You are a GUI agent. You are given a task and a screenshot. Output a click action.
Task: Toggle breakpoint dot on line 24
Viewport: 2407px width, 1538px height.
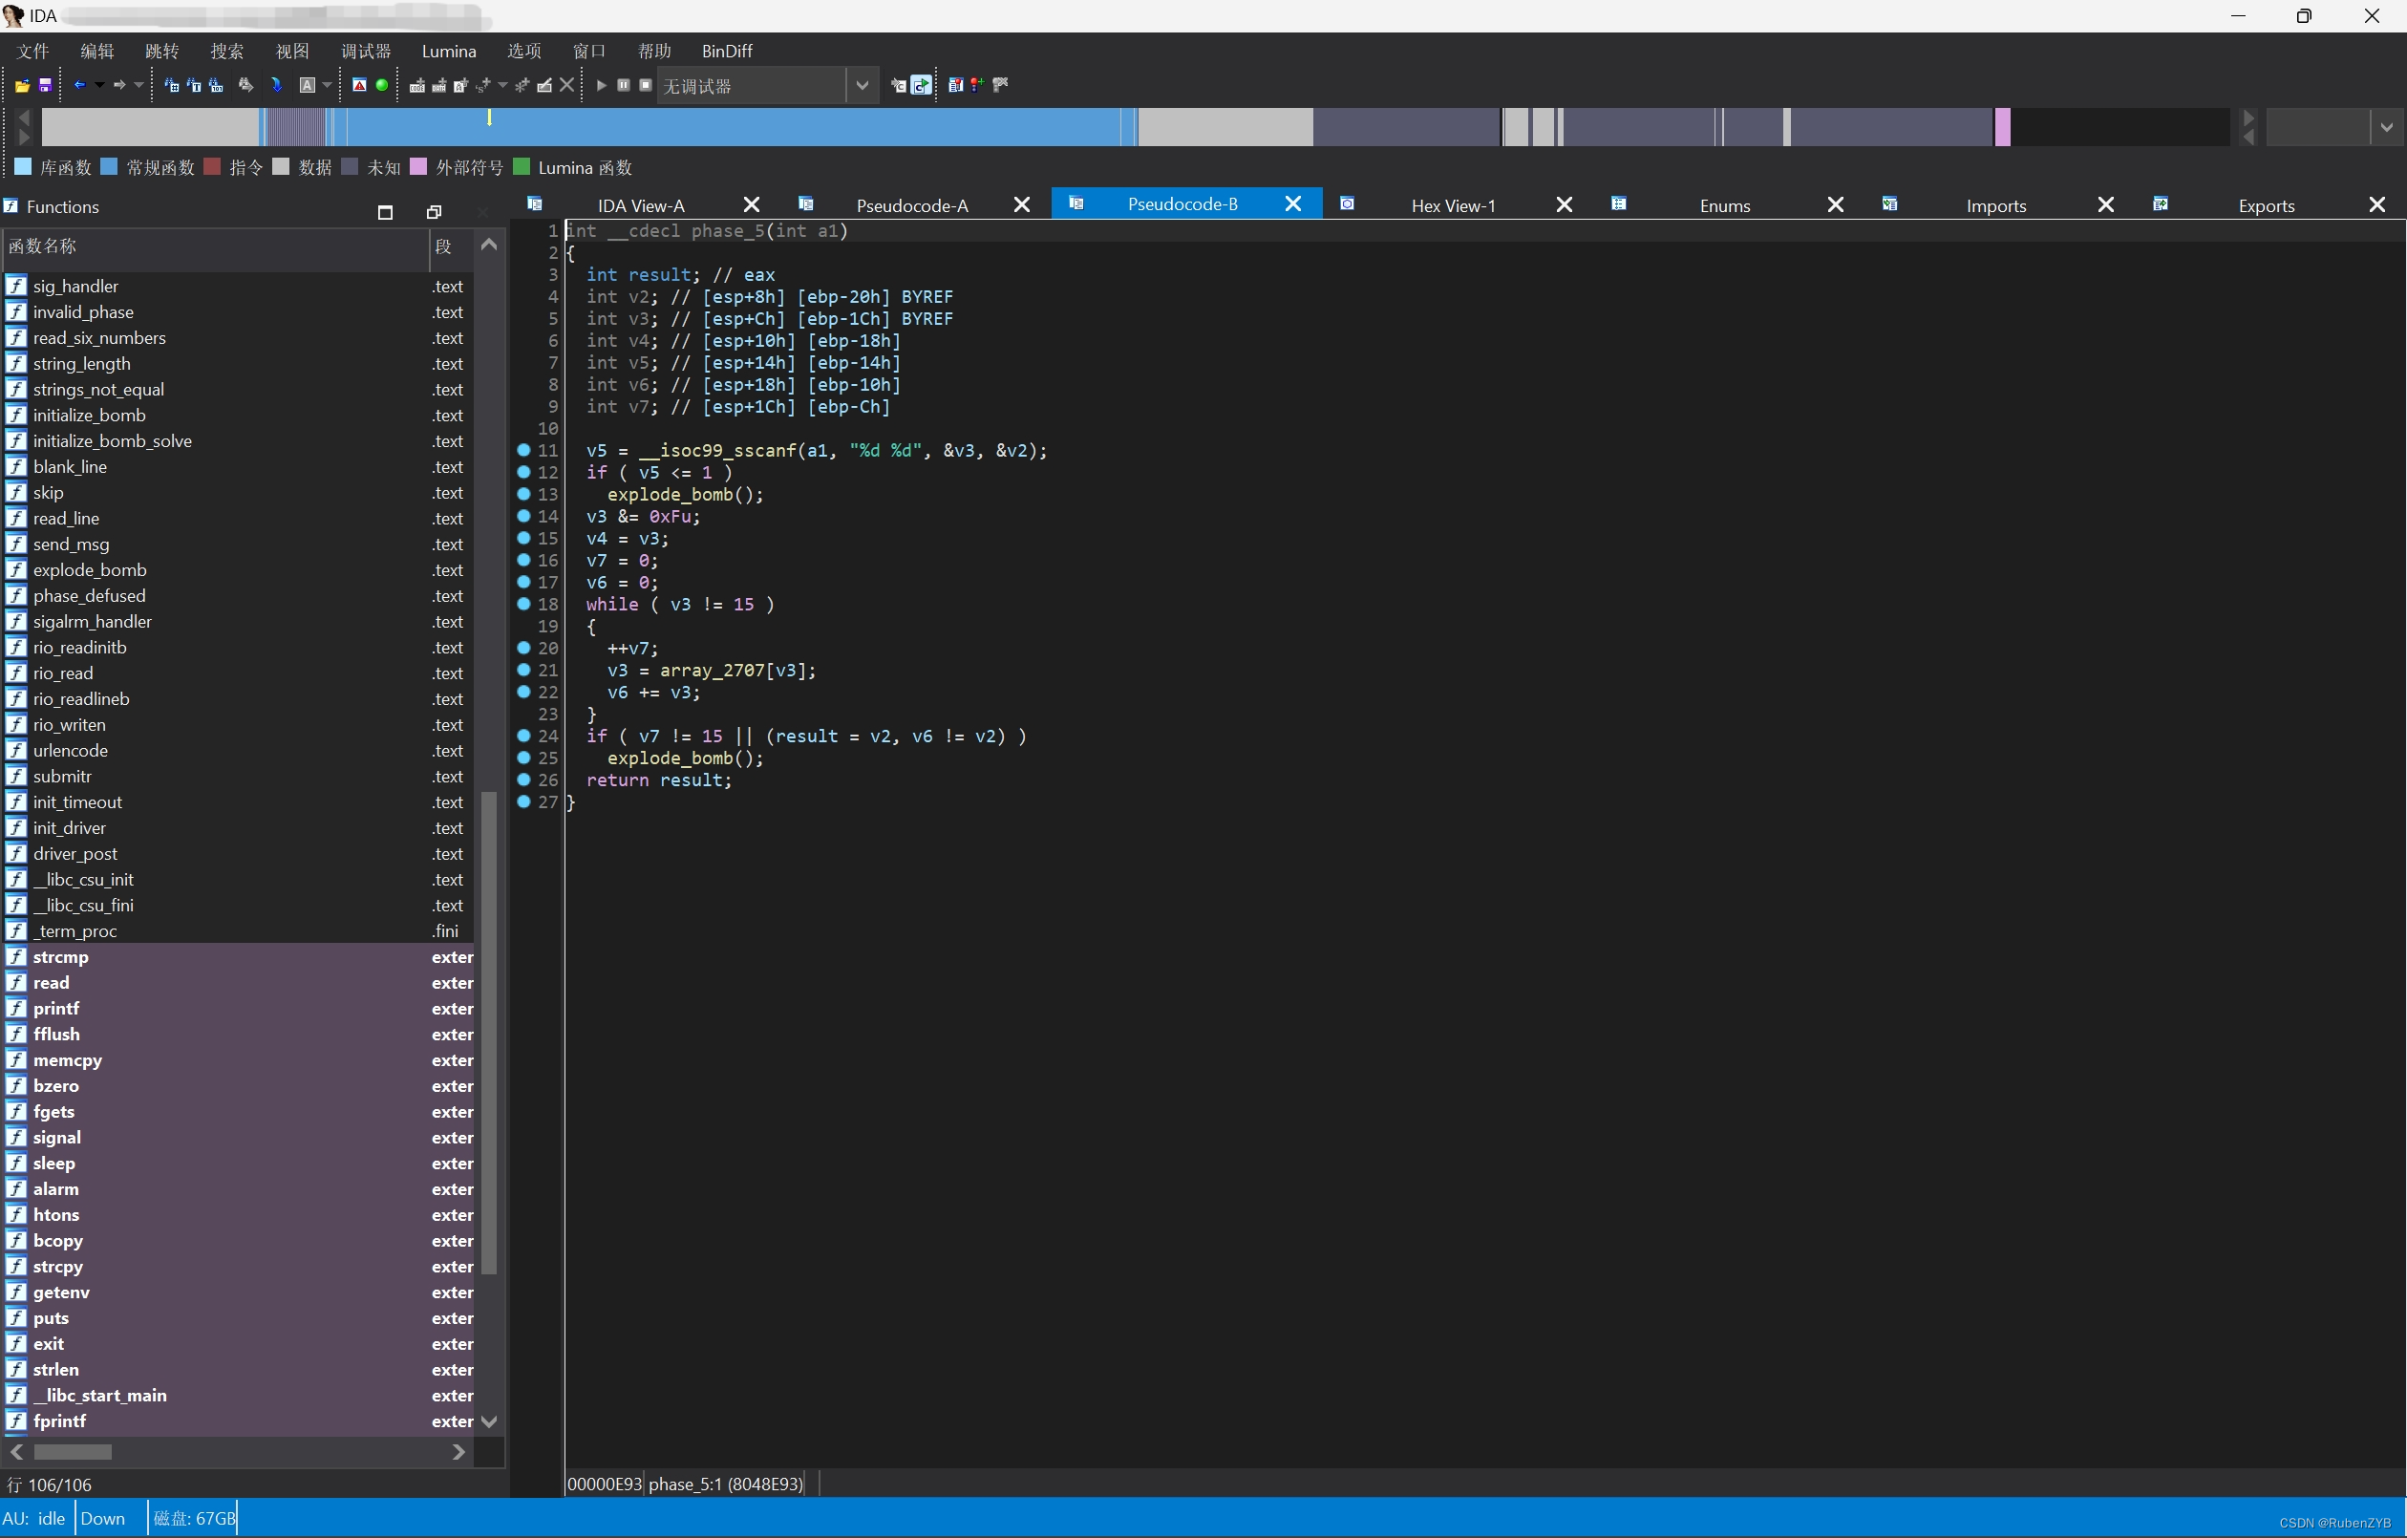[x=523, y=736]
